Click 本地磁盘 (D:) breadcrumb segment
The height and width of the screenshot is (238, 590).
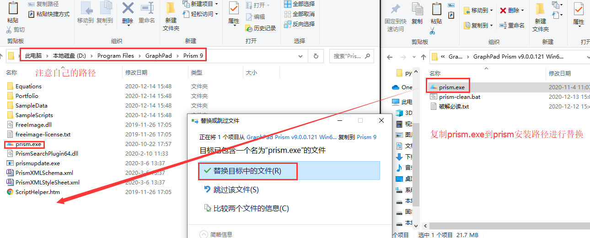[69, 56]
